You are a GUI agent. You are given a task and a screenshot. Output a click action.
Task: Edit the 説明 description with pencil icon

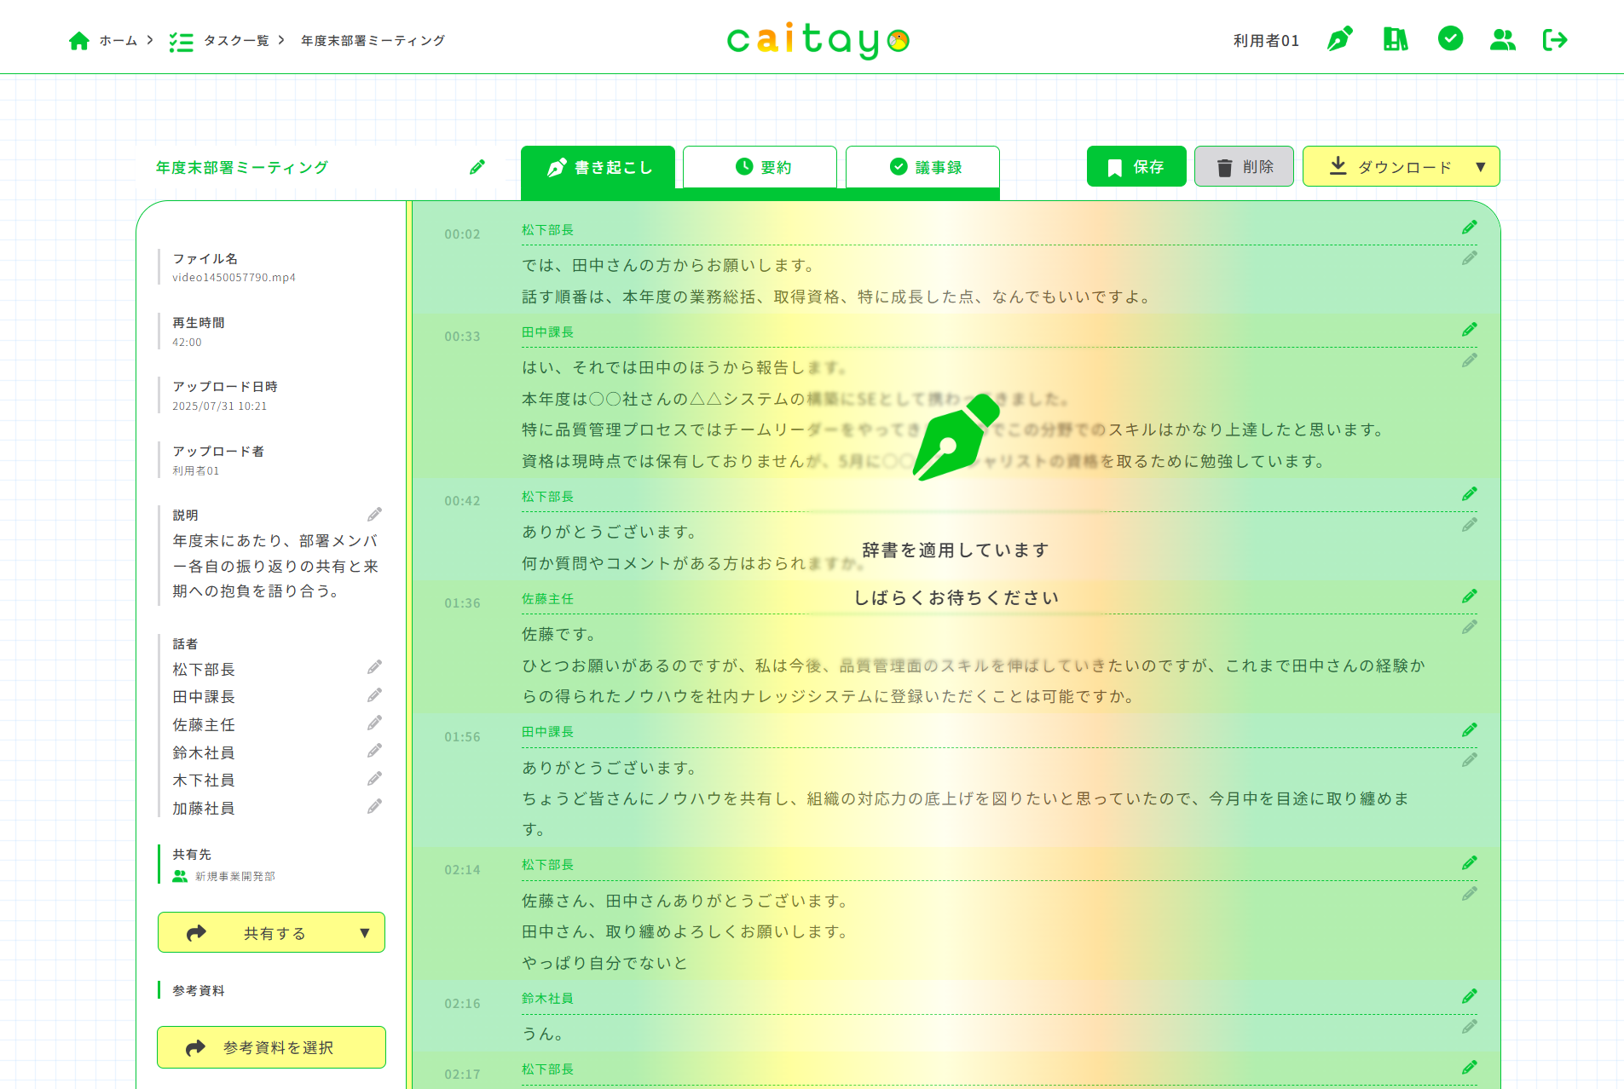pyautogui.click(x=374, y=515)
